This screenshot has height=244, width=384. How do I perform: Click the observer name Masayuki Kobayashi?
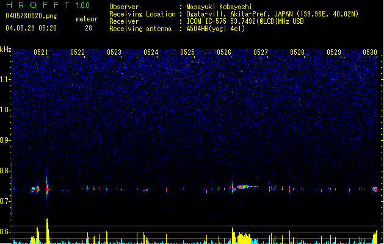219,7
